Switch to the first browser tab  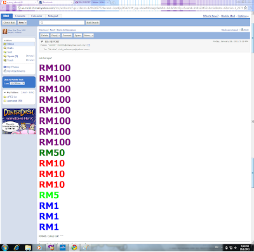(19, 3)
